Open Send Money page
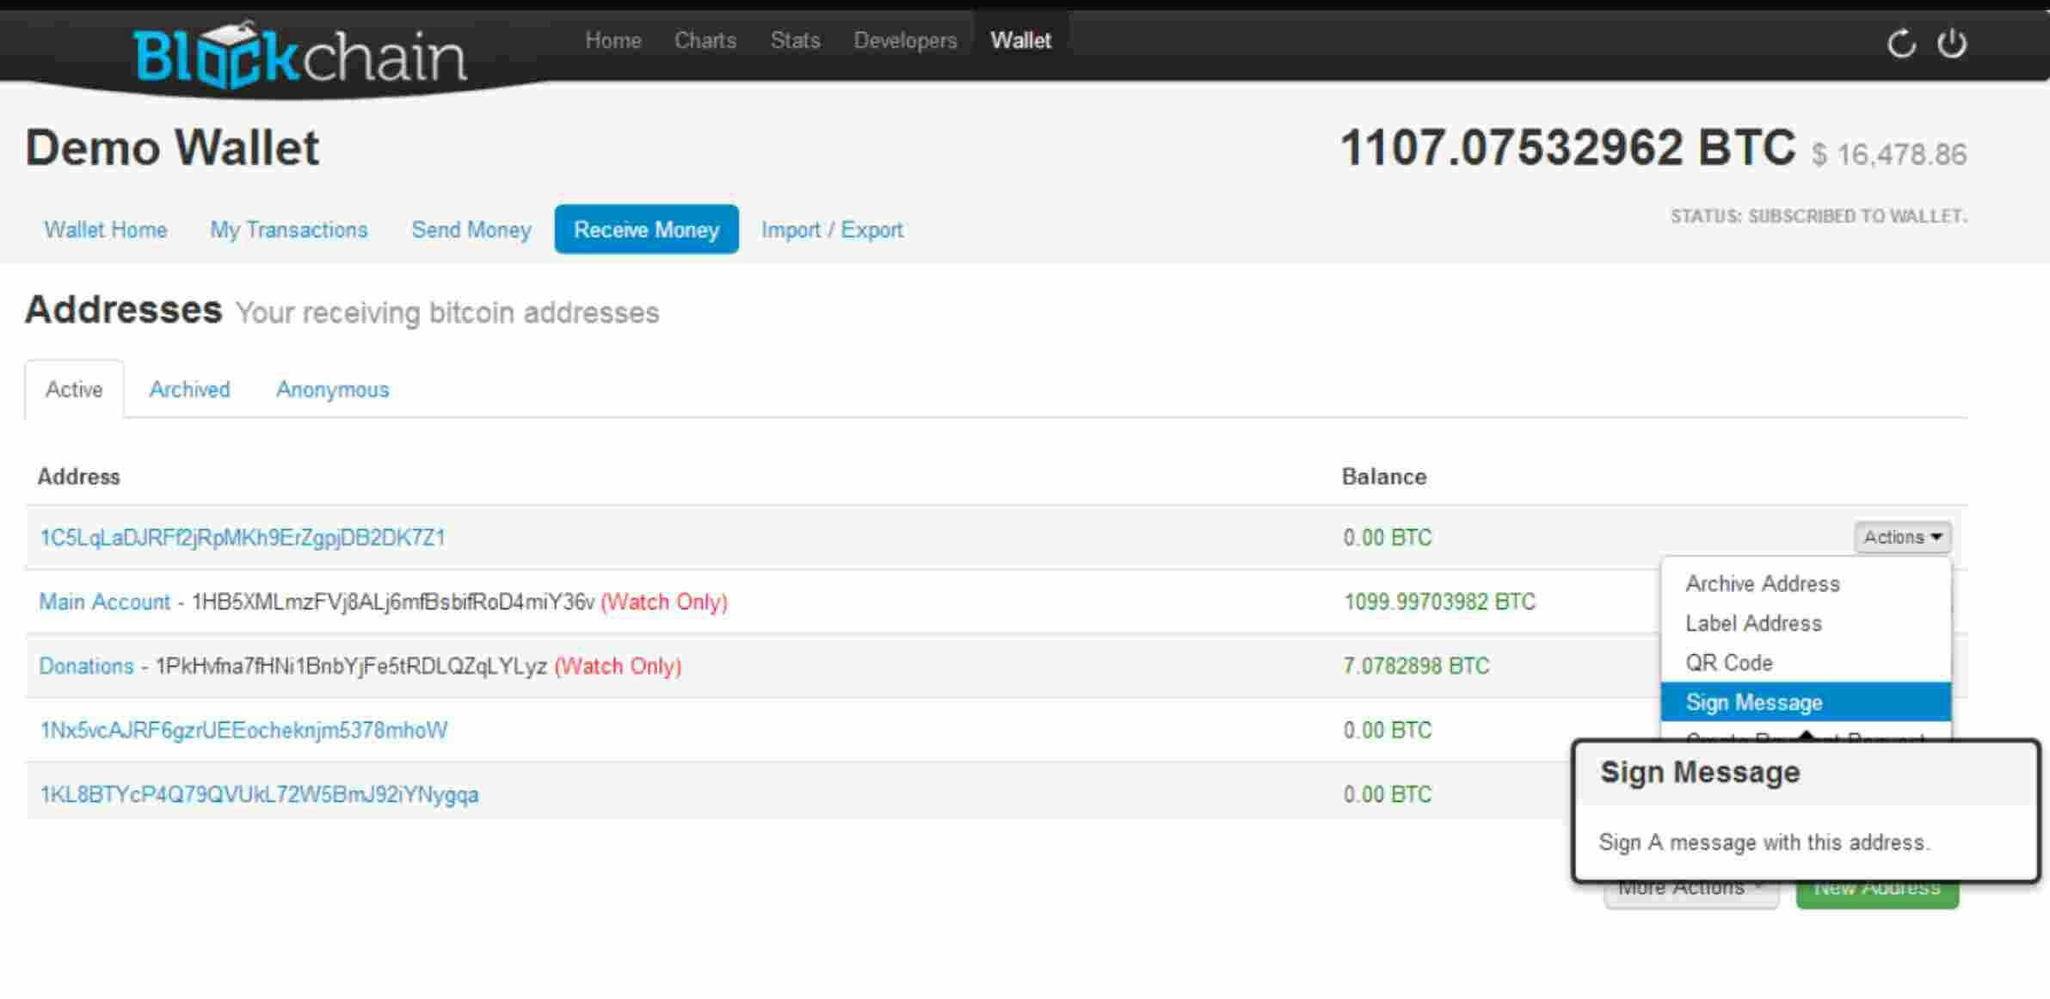 click(x=471, y=230)
